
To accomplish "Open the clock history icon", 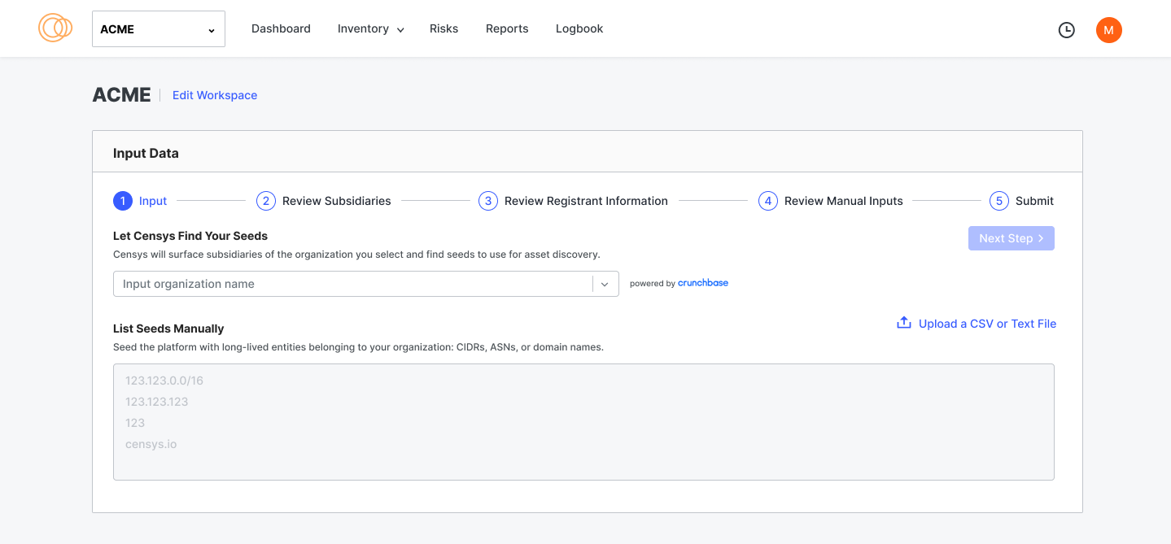I will pyautogui.click(x=1066, y=30).
